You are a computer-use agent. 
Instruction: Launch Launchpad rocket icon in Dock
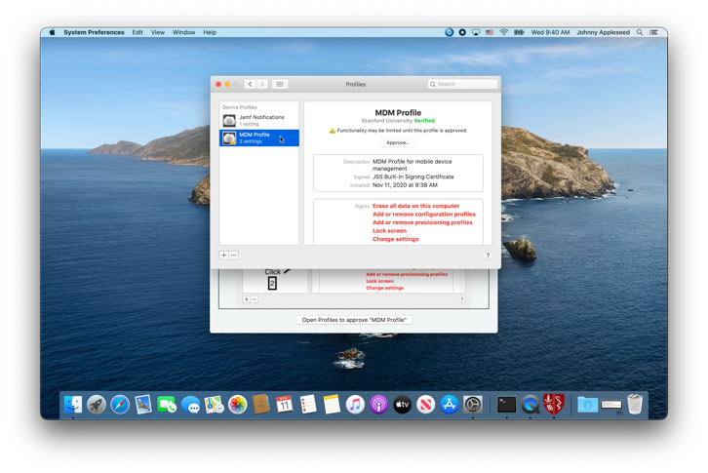(x=97, y=405)
